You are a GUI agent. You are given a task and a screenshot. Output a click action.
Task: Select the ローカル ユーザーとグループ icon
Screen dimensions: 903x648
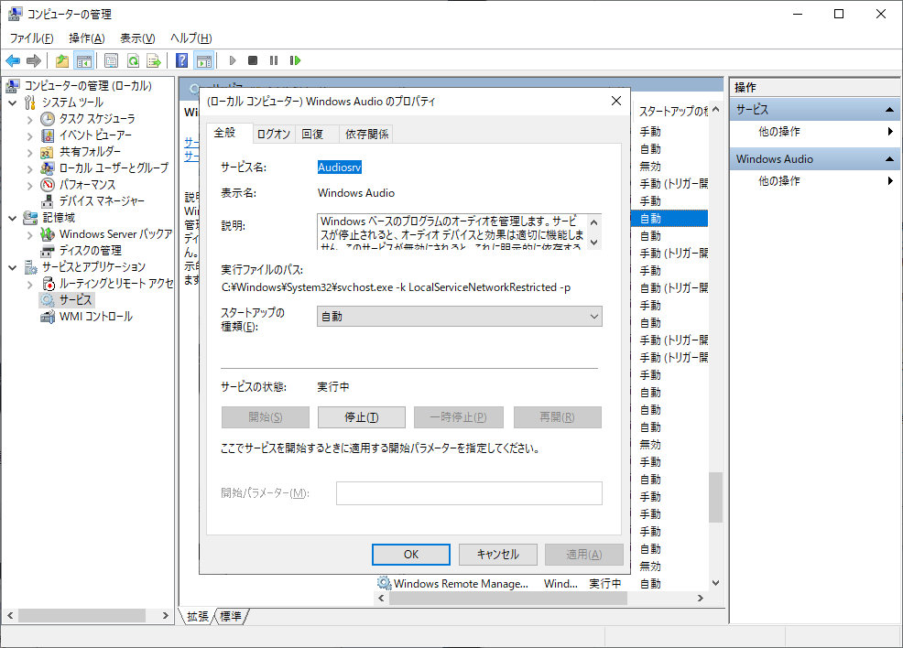pyautogui.click(x=48, y=168)
